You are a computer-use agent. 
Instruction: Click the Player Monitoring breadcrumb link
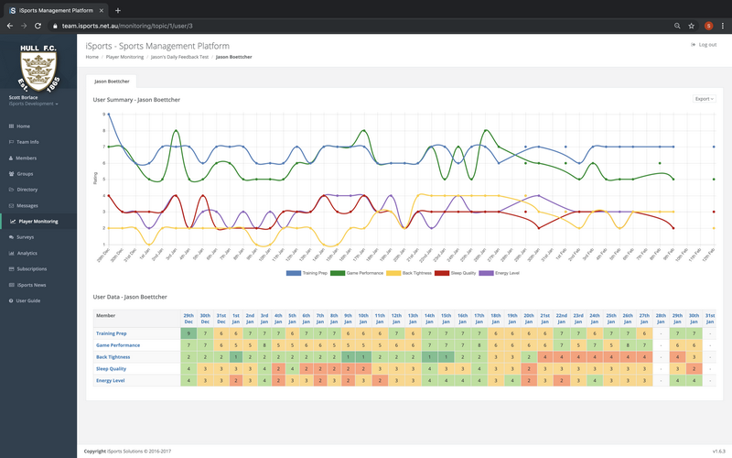pyautogui.click(x=124, y=57)
